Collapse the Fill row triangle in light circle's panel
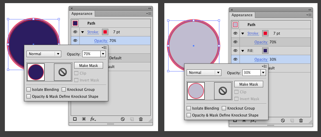Image resolution: width=321 pixels, height=137 pixels. point(243,51)
